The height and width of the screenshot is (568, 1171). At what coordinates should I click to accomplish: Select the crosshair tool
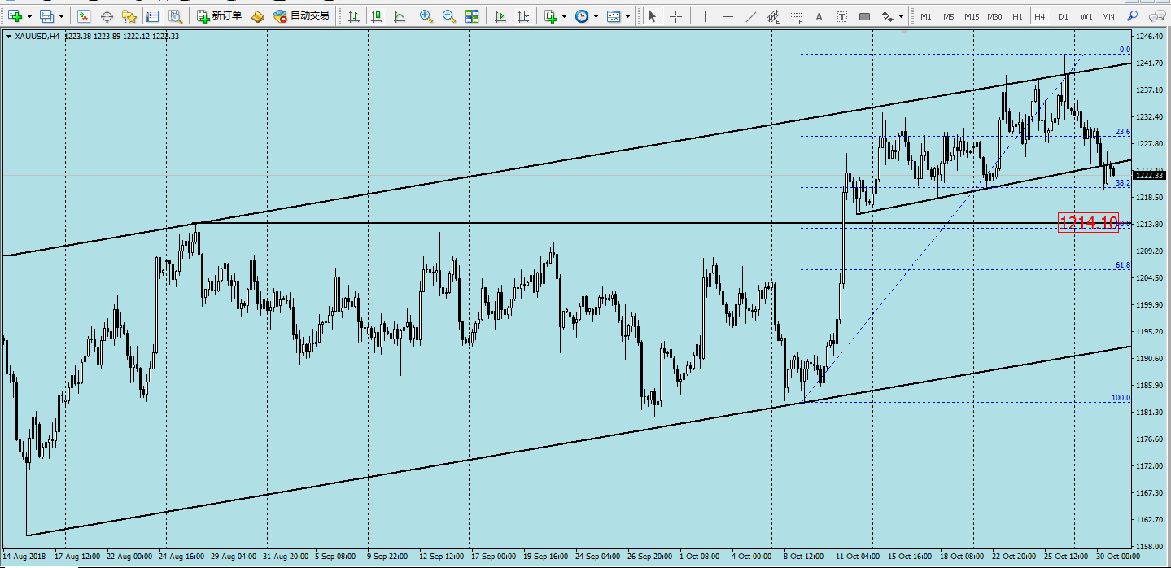pyautogui.click(x=675, y=15)
